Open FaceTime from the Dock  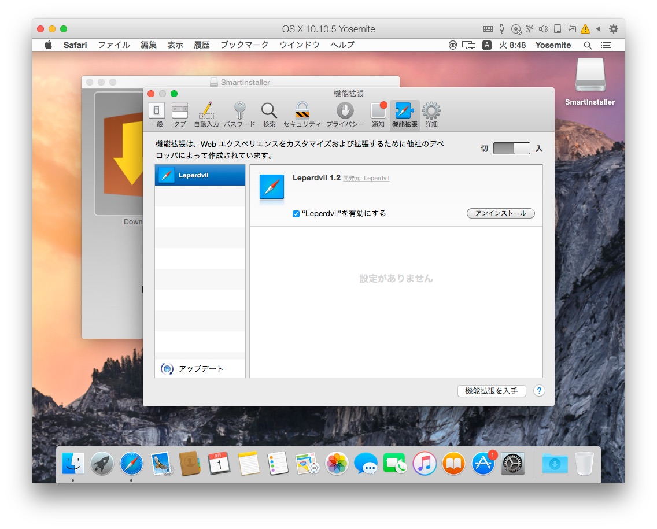(x=394, y=464)
